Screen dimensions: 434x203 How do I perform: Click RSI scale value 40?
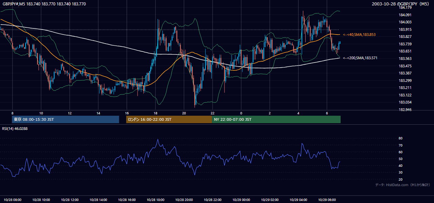click(x=400, y=165)
